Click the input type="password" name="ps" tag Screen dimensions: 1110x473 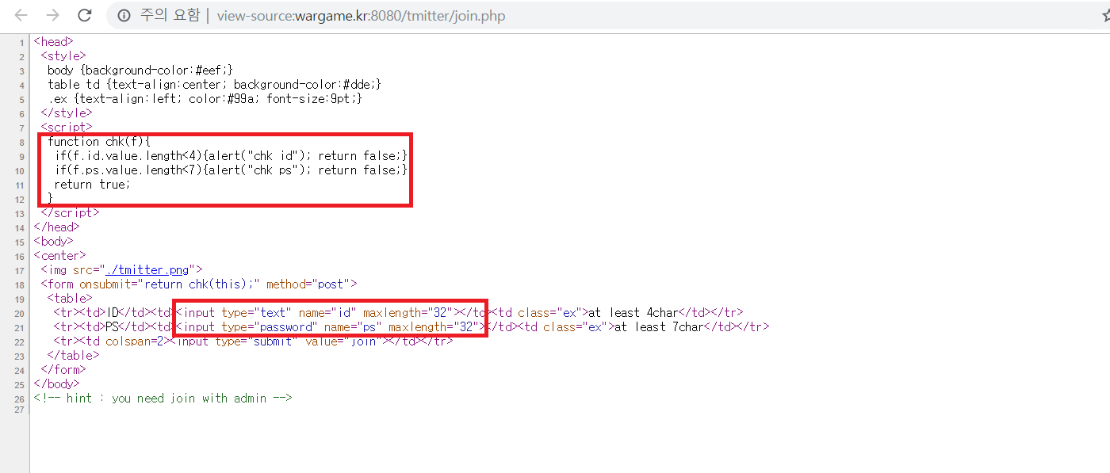click(329, 326)
